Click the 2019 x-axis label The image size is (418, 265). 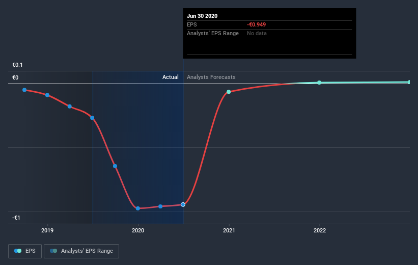pos(47,230)
